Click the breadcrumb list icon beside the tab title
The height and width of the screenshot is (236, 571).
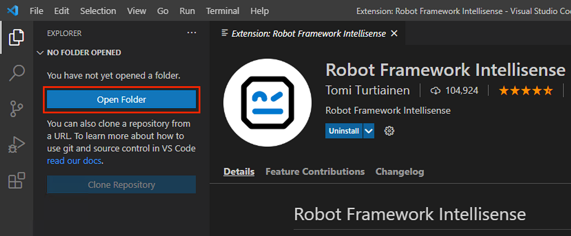(224, 33)
